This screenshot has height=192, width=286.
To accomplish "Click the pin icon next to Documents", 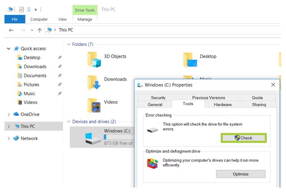I will [x=59, y=75].
